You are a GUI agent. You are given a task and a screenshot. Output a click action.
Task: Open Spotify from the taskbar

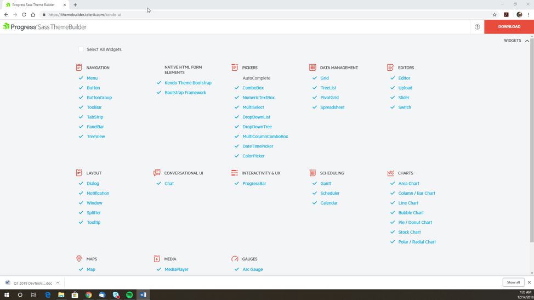pos(129,295)
